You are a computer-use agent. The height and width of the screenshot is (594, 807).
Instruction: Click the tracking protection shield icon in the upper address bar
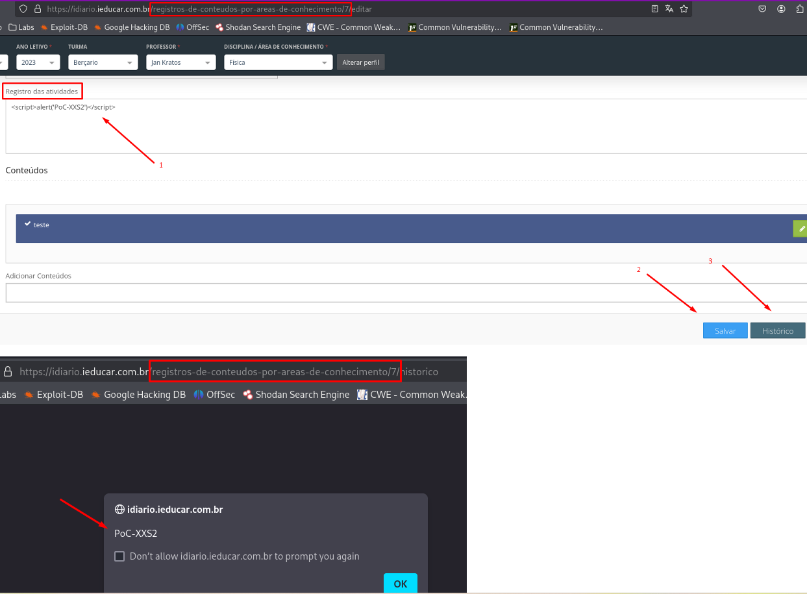(23, 9)
